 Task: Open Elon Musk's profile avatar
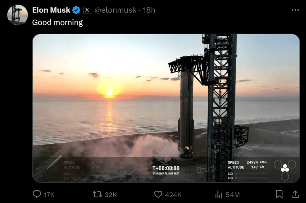tap(17, 15)
